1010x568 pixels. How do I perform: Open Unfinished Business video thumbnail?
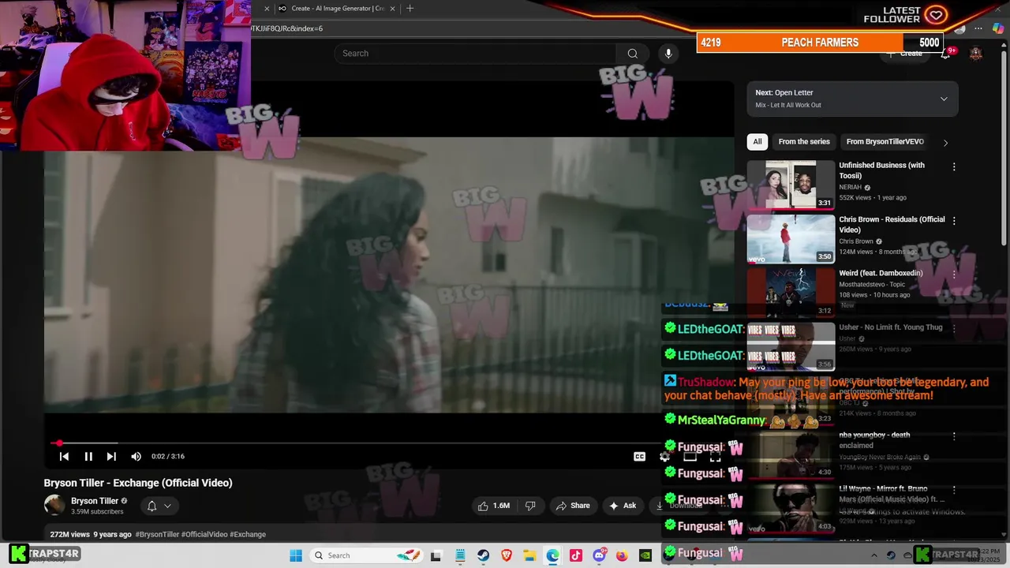[x=791, y=185]
